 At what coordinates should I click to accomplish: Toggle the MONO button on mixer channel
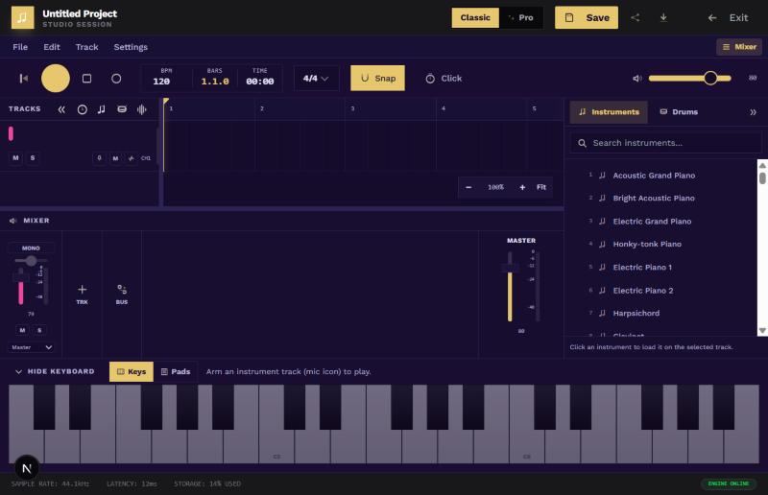pyautogui.click(x=31, y=248)
